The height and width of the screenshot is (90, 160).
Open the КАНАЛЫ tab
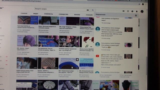point(77,15)
